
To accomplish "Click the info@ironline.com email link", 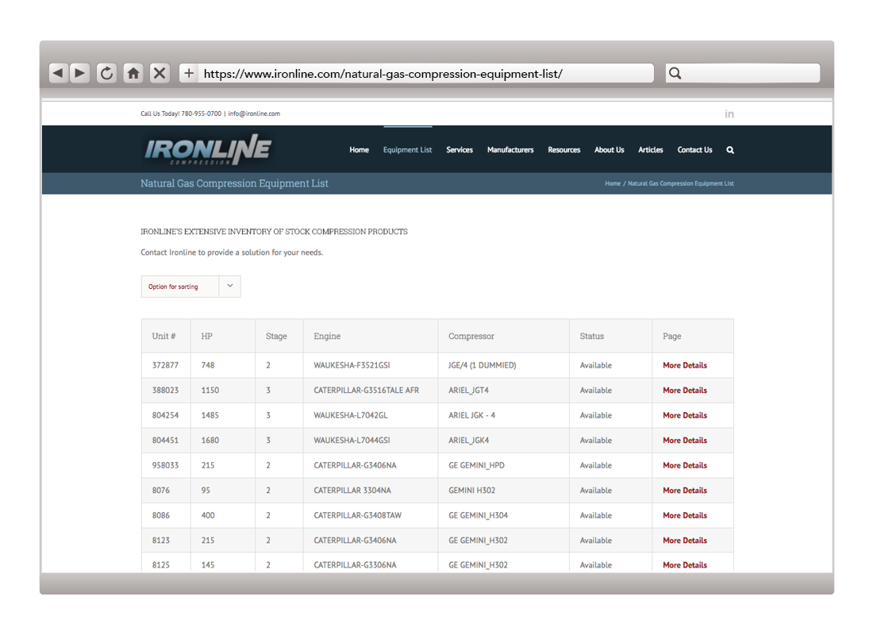I will pos(254,114).
